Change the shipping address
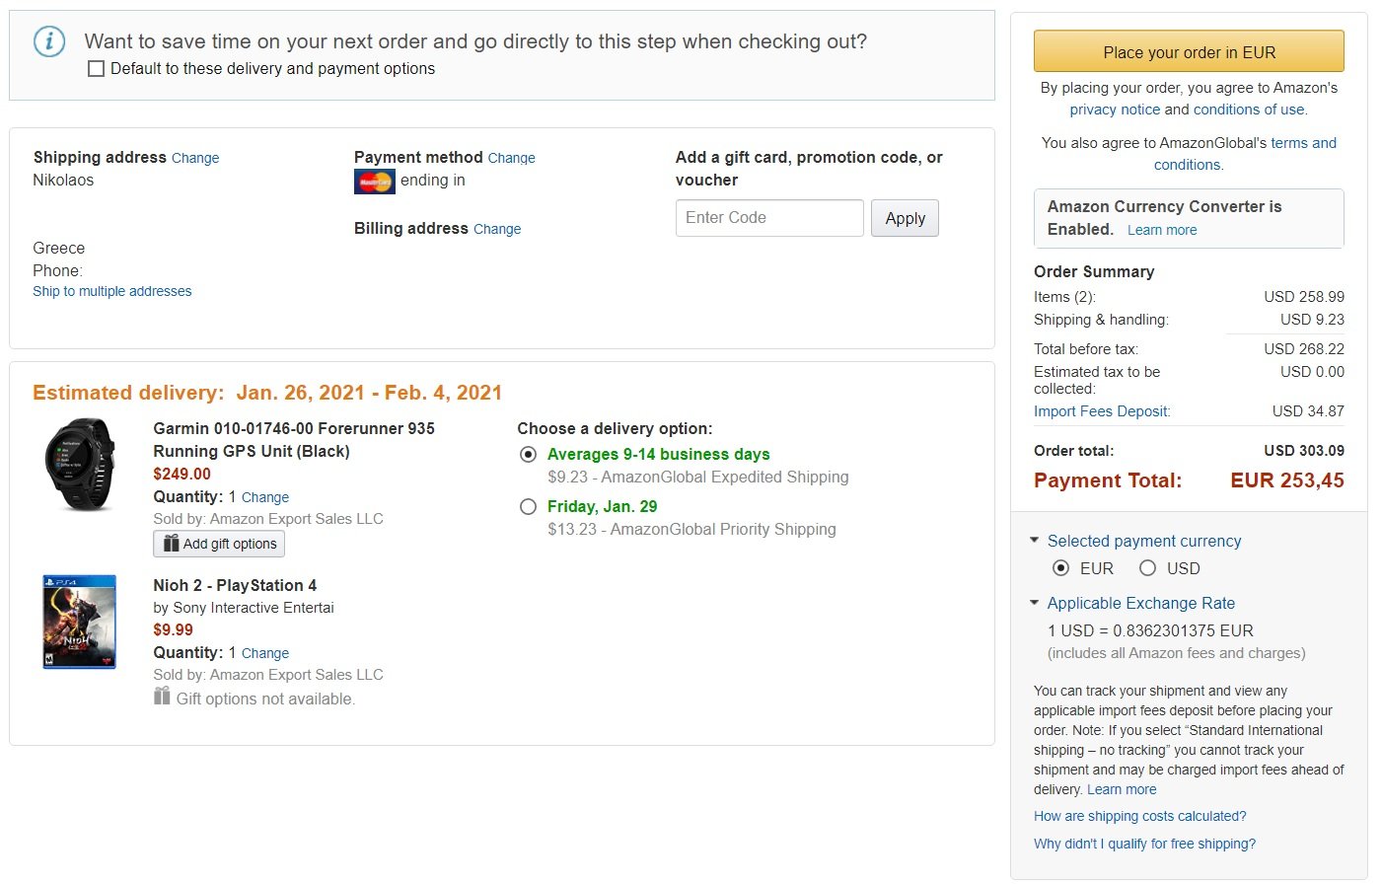Image resolution: width=1382 pixels, height=884 pixels. (x=195, y=158)
